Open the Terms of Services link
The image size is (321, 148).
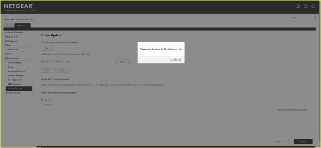[299, 110]
